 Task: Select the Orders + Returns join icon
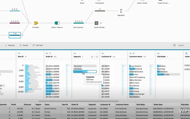click(x=57, y=23)
